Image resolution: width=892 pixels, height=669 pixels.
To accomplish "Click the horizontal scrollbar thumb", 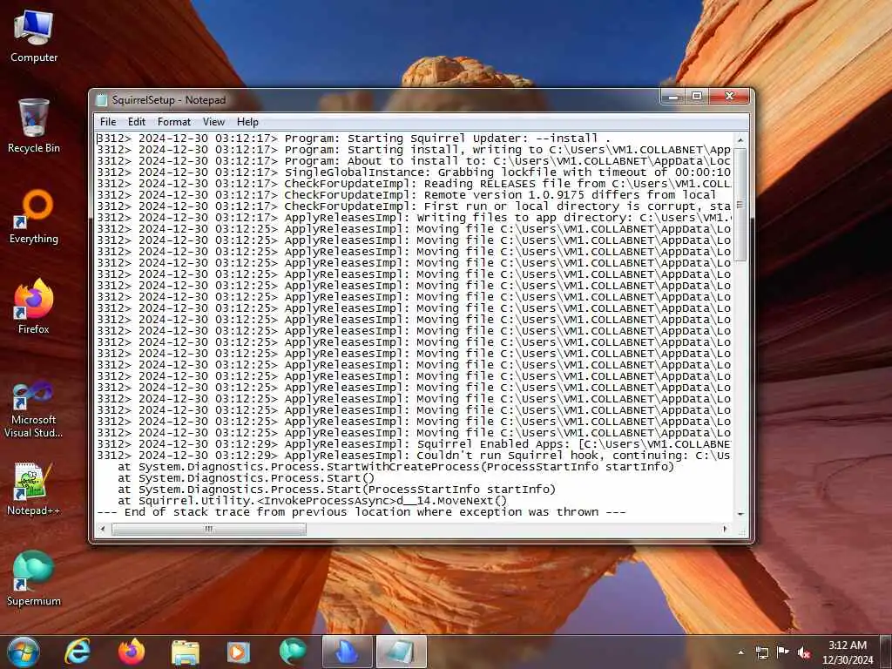I will coord(209,529).
